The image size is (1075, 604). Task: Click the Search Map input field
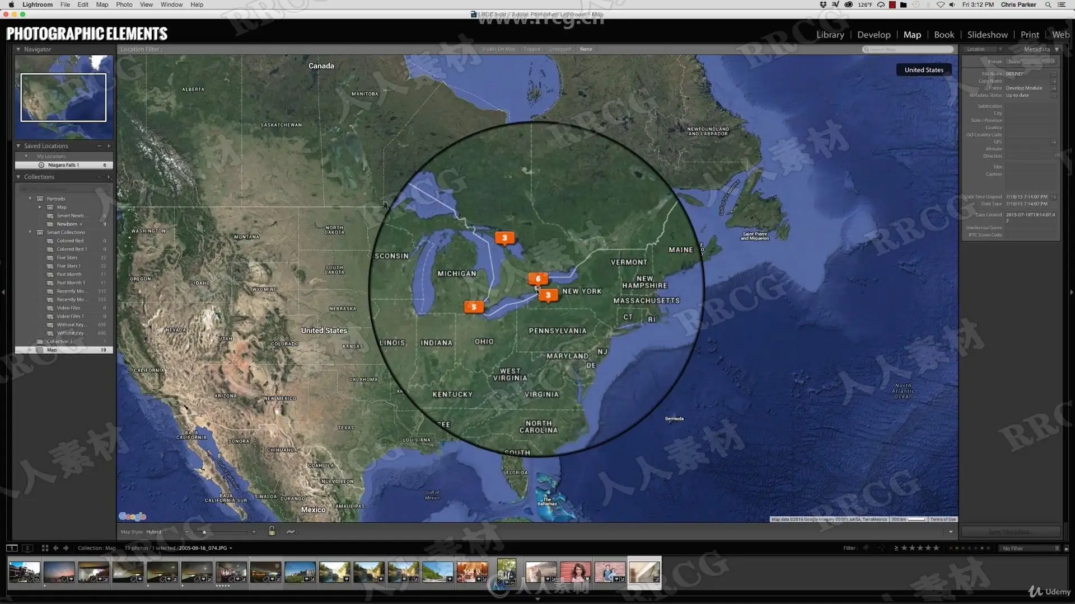click(x=908, y=49)
